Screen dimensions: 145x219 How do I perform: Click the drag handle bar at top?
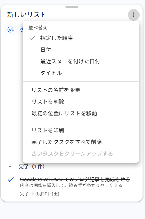pos(72,7)
